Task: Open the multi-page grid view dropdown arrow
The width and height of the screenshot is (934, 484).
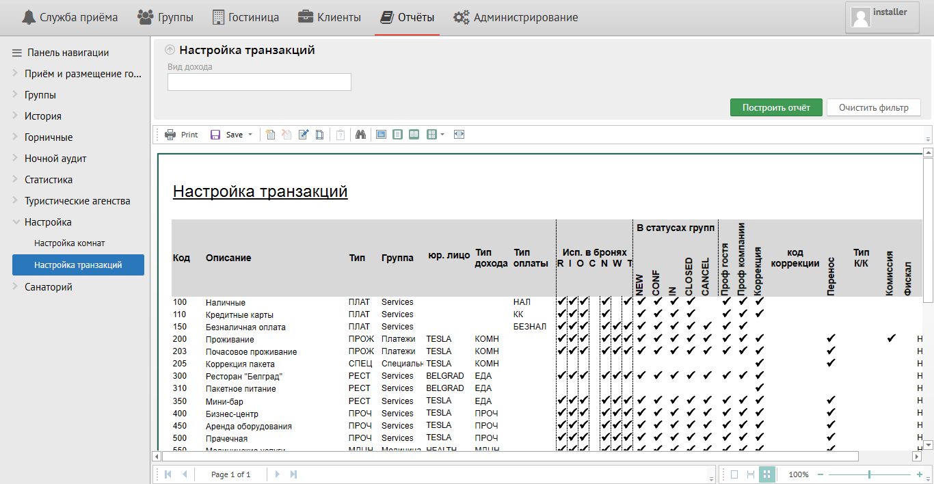Action: pyautogui.click(x=442, y=135)
